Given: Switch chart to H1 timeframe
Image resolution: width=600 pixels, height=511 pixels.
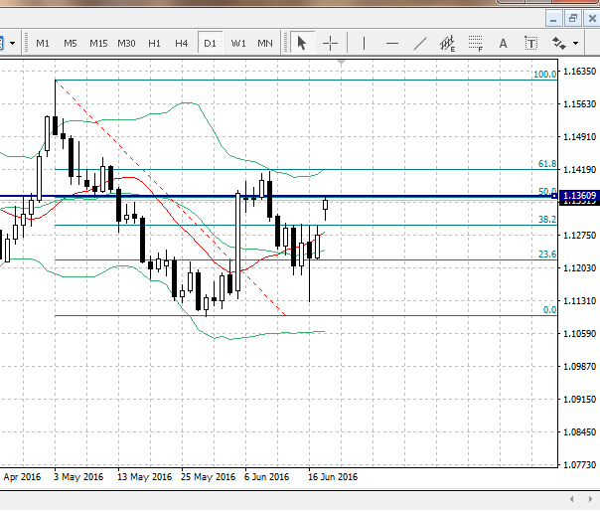Looking at the screenshot, I should coord(154,44).
